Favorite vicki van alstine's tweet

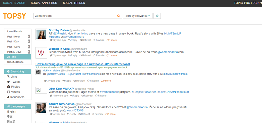click(93, 81)
